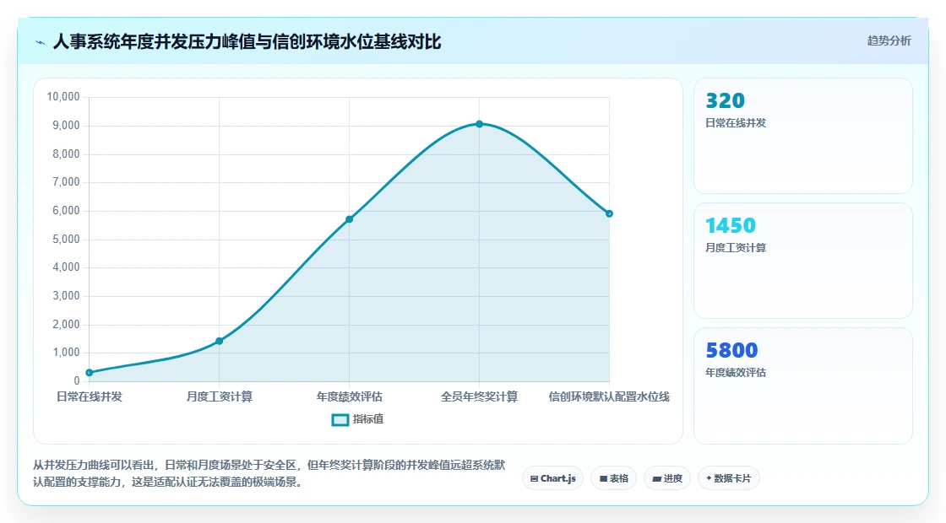Click the 年度绩效评估 data point on chart
946x523 pixels.
tap(350, 219)
